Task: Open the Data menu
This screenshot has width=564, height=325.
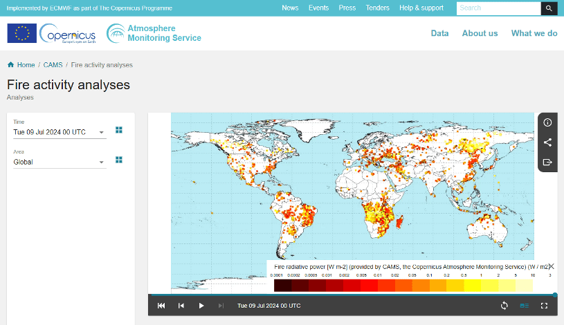Action: 439,33
